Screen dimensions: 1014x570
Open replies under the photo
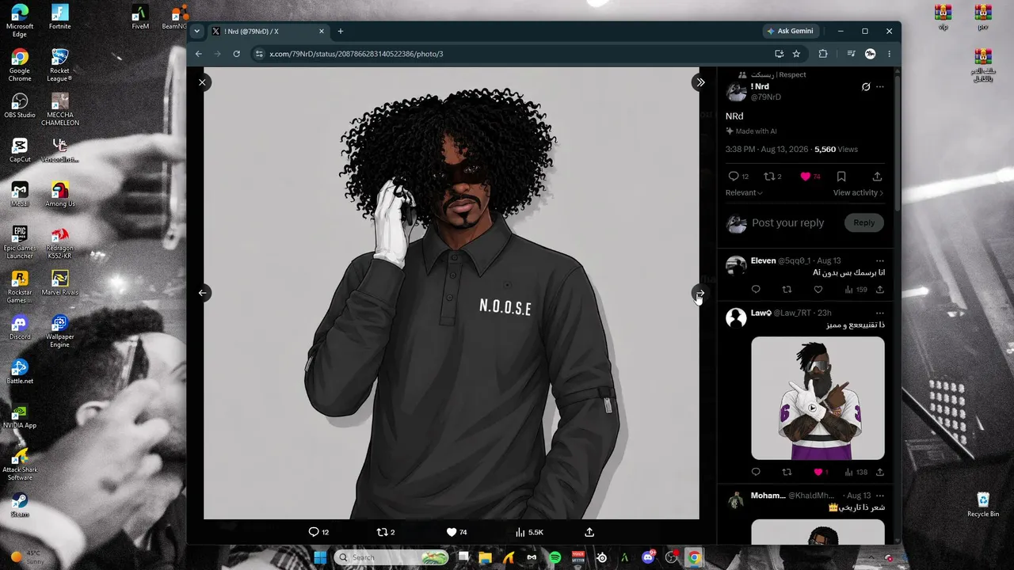318,532
